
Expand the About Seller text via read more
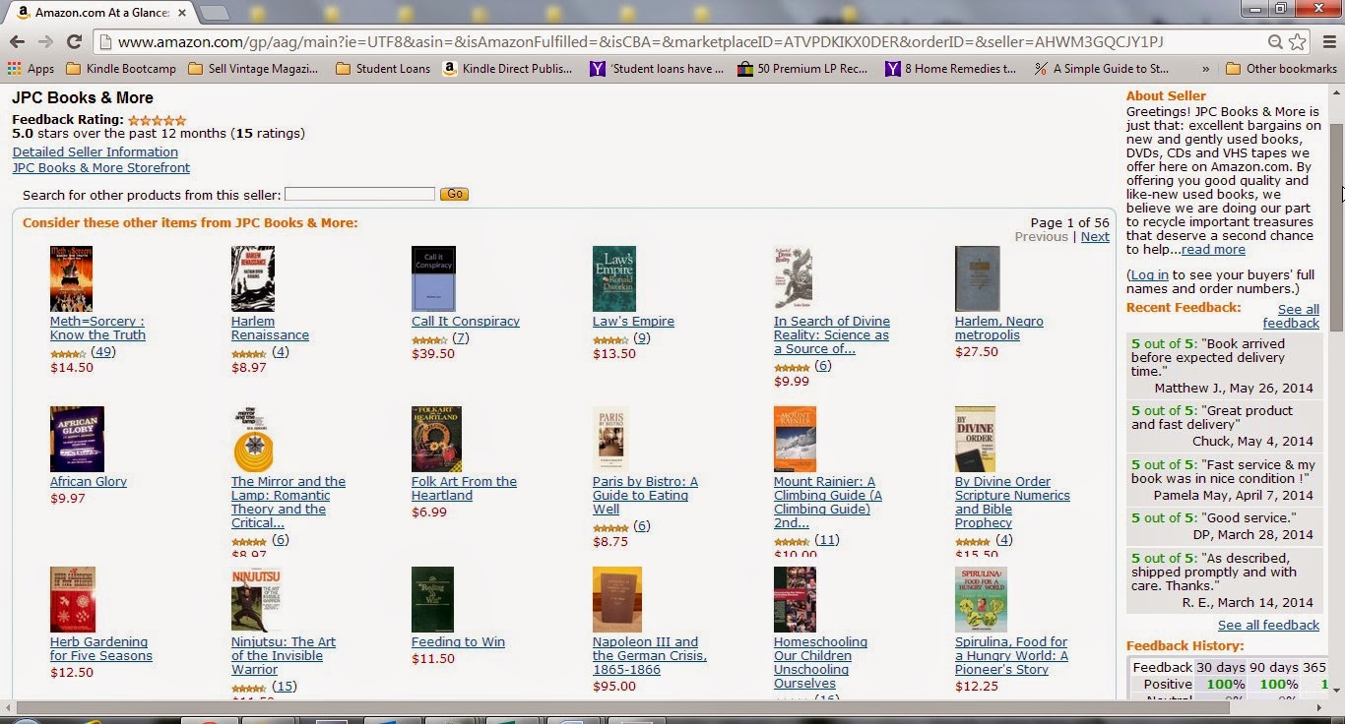tap(1213, 250)
